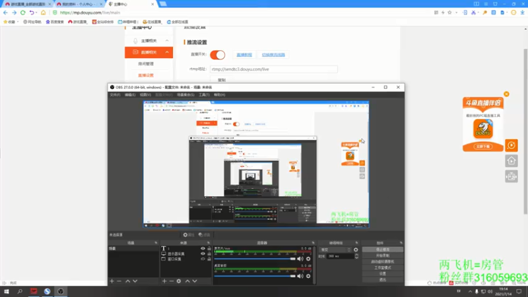Screen dimensions: 528x297
Task: Click the button below the rtmp address field
Action: click(222, 80)
